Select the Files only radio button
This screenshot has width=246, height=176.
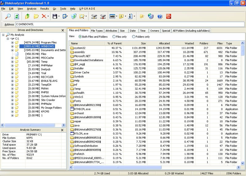coord(114,37)
